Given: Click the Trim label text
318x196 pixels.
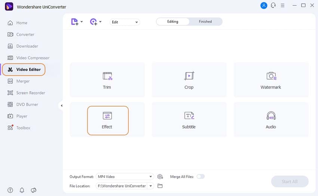Looking at the screenshot, I should (107, 87).
